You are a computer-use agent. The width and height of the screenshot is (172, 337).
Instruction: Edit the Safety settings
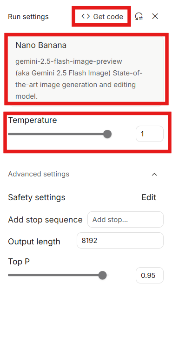click(x=149, y=197)
